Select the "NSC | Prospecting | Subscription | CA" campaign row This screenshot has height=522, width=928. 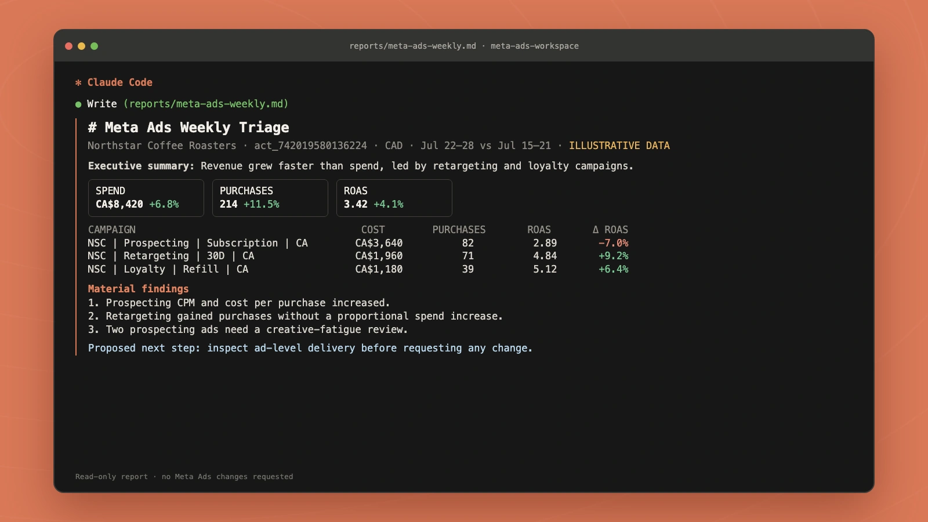point(358,243)
